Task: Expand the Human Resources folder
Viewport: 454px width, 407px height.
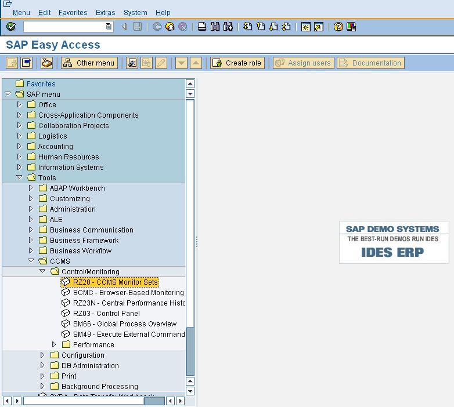Action: click(19, 157)
